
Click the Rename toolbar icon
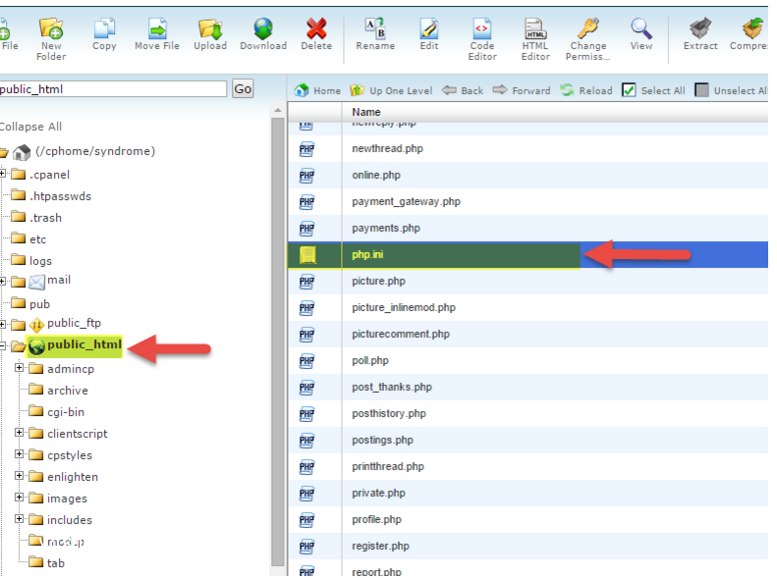tap(375, 28)
